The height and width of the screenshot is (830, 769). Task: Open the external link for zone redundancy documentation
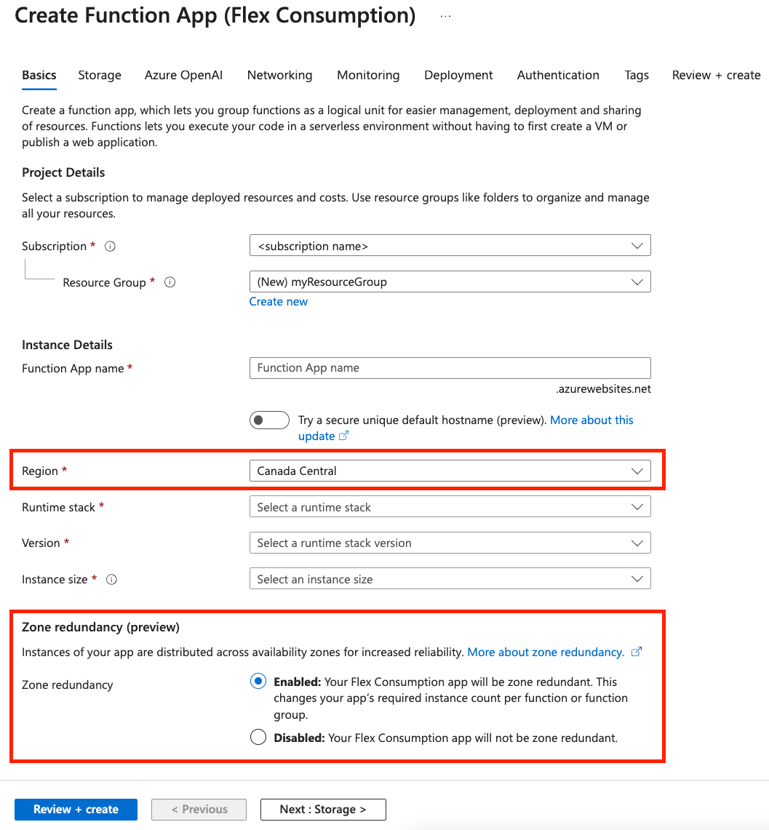point(637,652)
